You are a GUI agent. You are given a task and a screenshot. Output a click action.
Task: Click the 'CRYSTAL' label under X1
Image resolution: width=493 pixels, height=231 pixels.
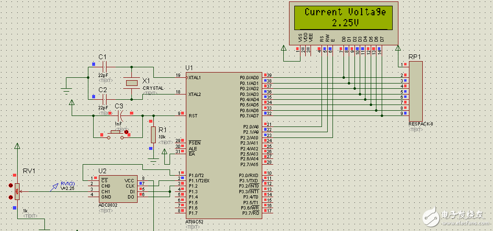tap(153, 88)
